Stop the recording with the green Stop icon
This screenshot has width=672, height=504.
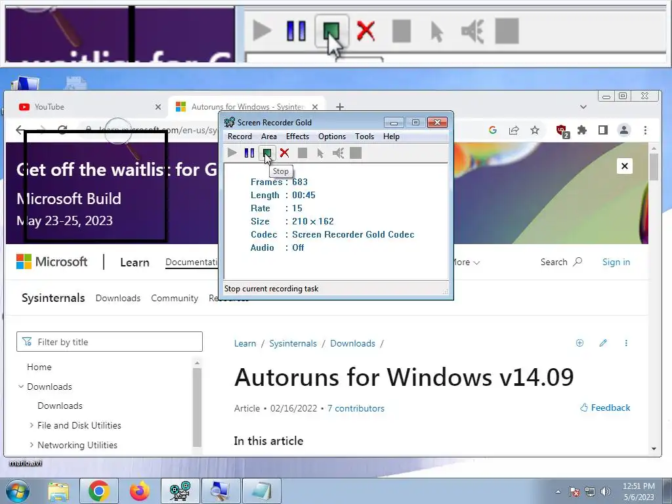(266, 152)
